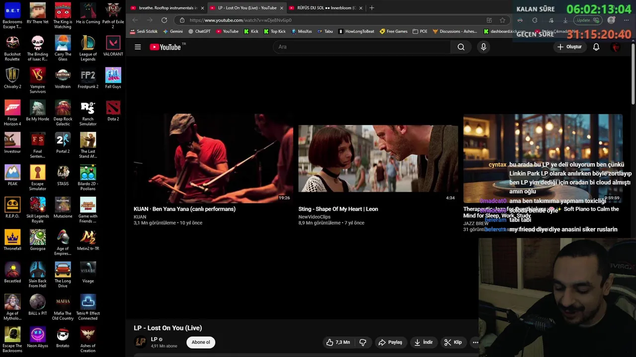This screenshot has width=636, height=357.
Task: Open Backrooms Escape desktop shortcut
Action: point(12,15)
